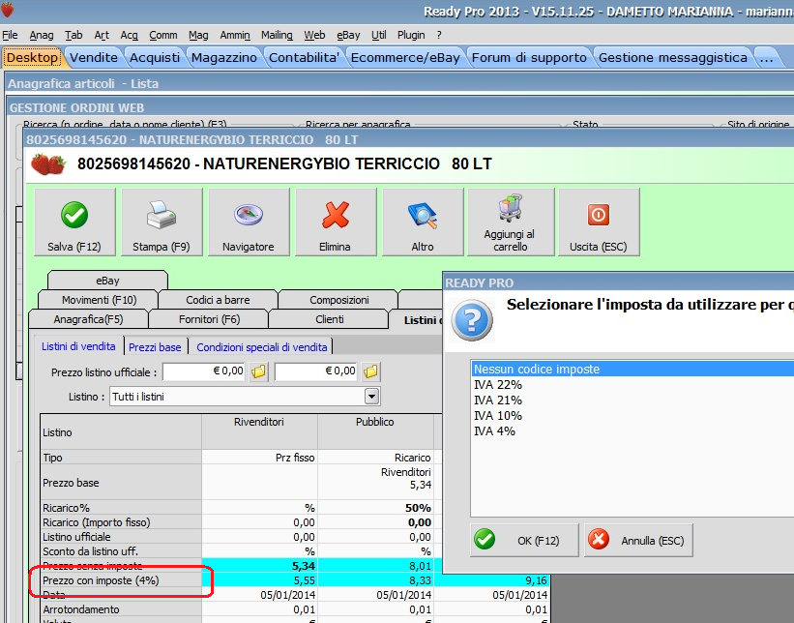Switch to the Vendite main tab
The image size is (794, 623).
pyautogui.click(x=94, y=58)
